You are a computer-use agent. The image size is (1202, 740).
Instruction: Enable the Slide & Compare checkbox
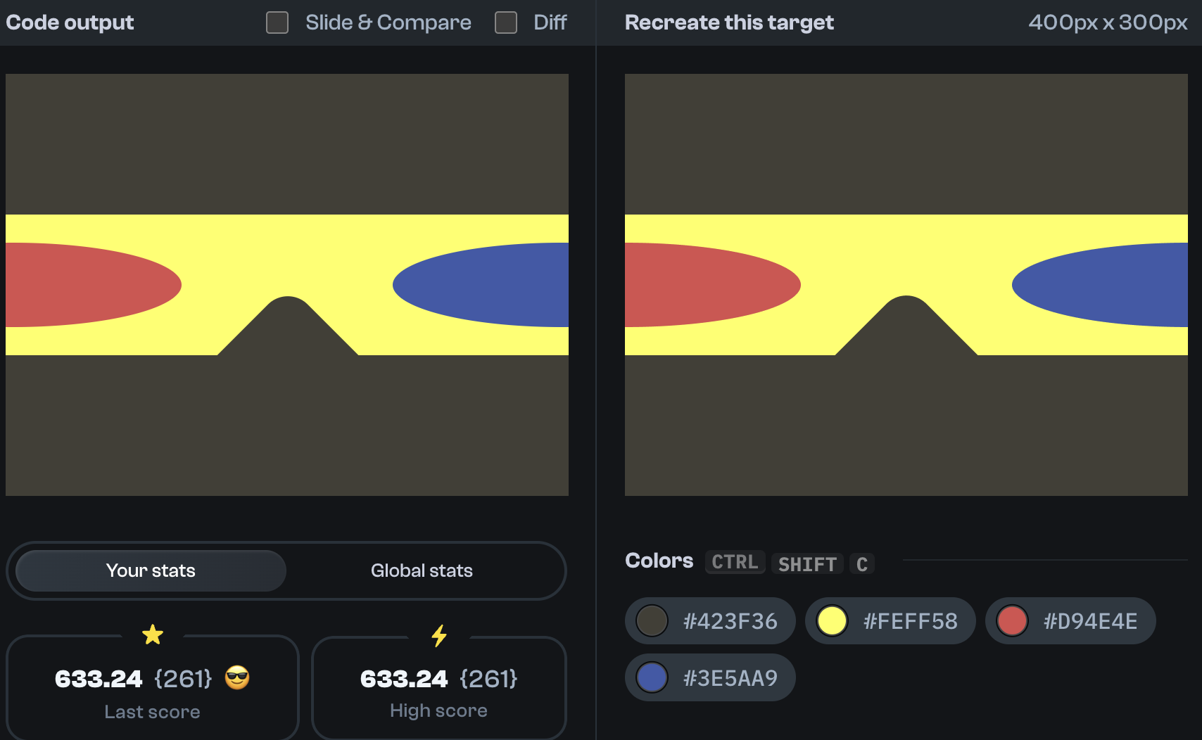pos(277,22)
